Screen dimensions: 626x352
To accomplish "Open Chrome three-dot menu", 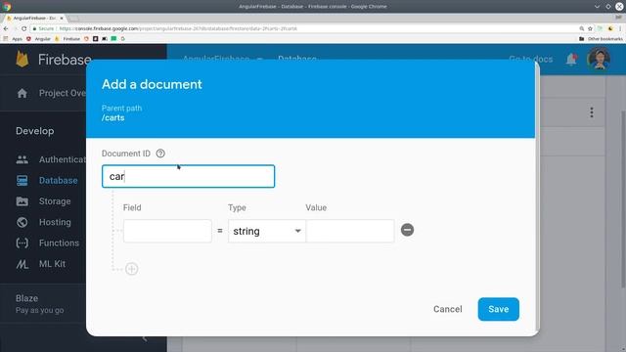I will pyautogui.click(x=620, y=28).
